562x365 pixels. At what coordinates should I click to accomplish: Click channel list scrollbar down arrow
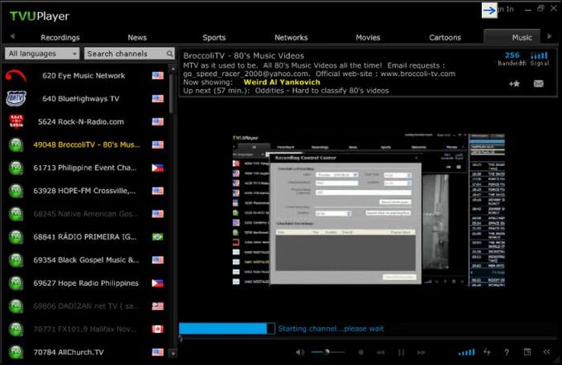tap(173, 353)
